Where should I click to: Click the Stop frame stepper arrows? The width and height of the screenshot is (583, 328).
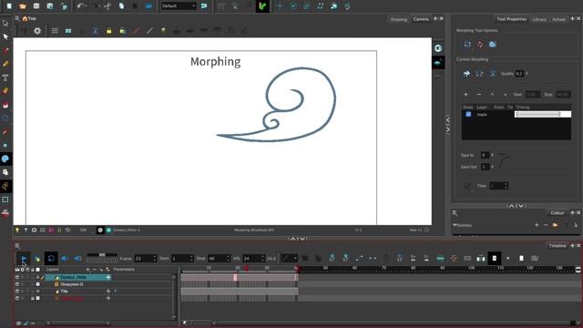pos(228,258)
